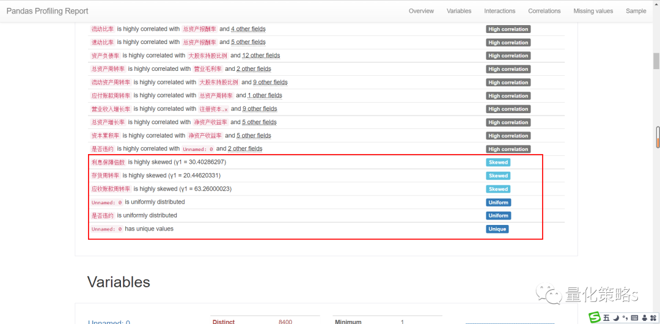Viewport: 660px width, 324px height.
Task: Click the 应收账款周转率 variable tag
Action: [111, 189]
